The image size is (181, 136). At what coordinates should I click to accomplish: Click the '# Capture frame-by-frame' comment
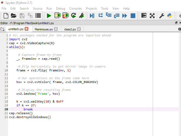[40, 55]
